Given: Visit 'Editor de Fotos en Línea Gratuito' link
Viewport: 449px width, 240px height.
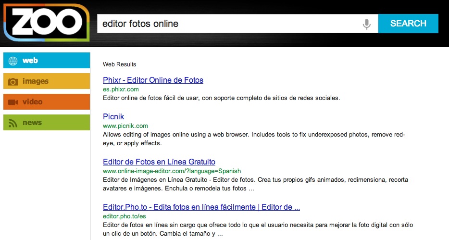Looking at the screenshot, I should (x=159, y=162).
